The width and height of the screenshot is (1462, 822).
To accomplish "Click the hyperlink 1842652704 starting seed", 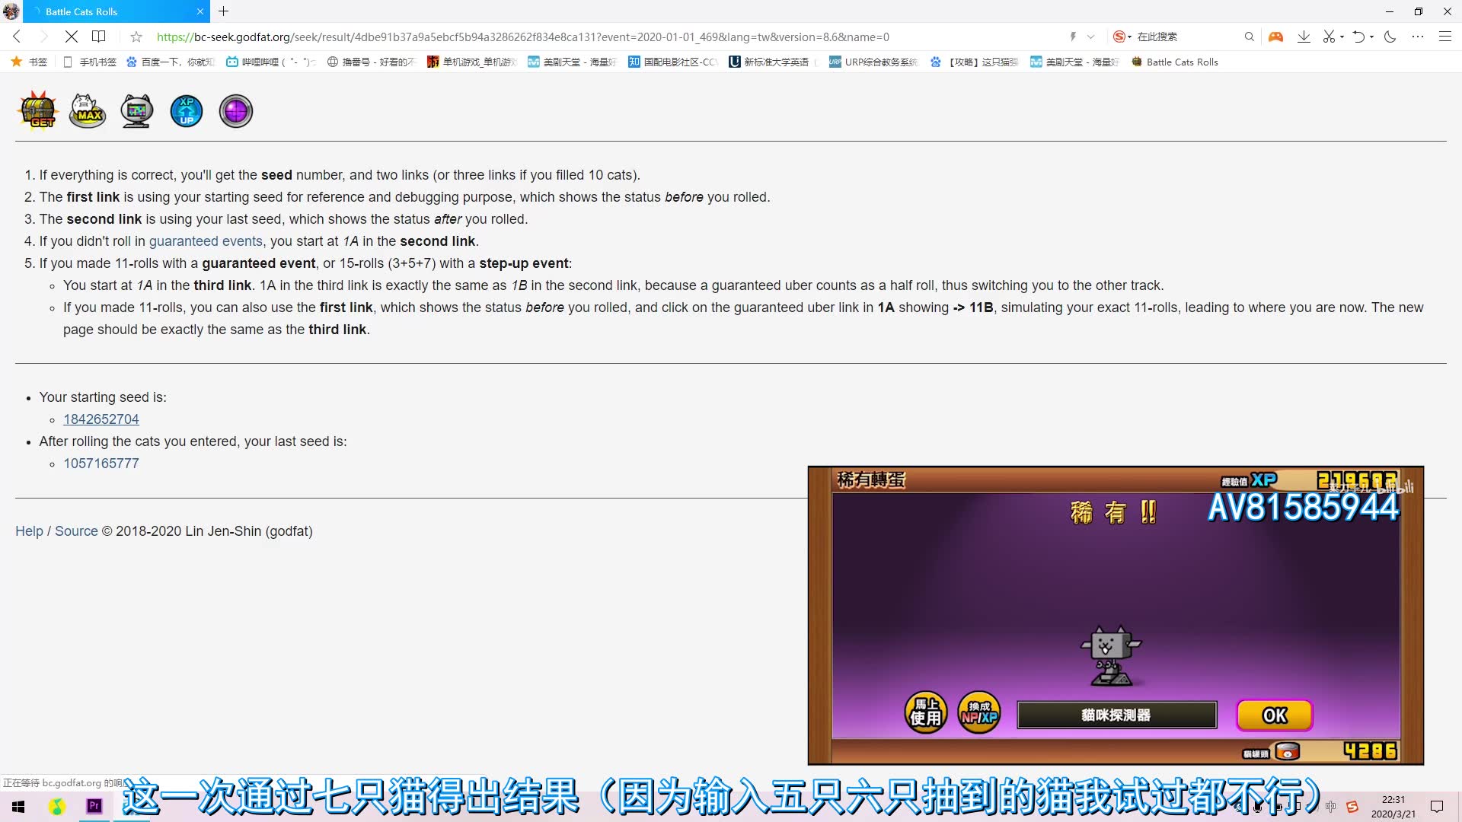I will click(x=101, y=419).
